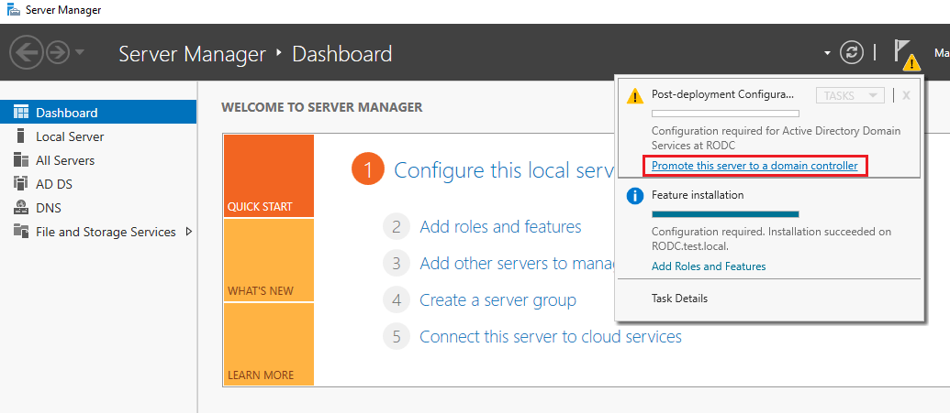Click Promote this server to domain controller
Image resolution: width=950 pixels, height=413 pixels.
point(754,166)
